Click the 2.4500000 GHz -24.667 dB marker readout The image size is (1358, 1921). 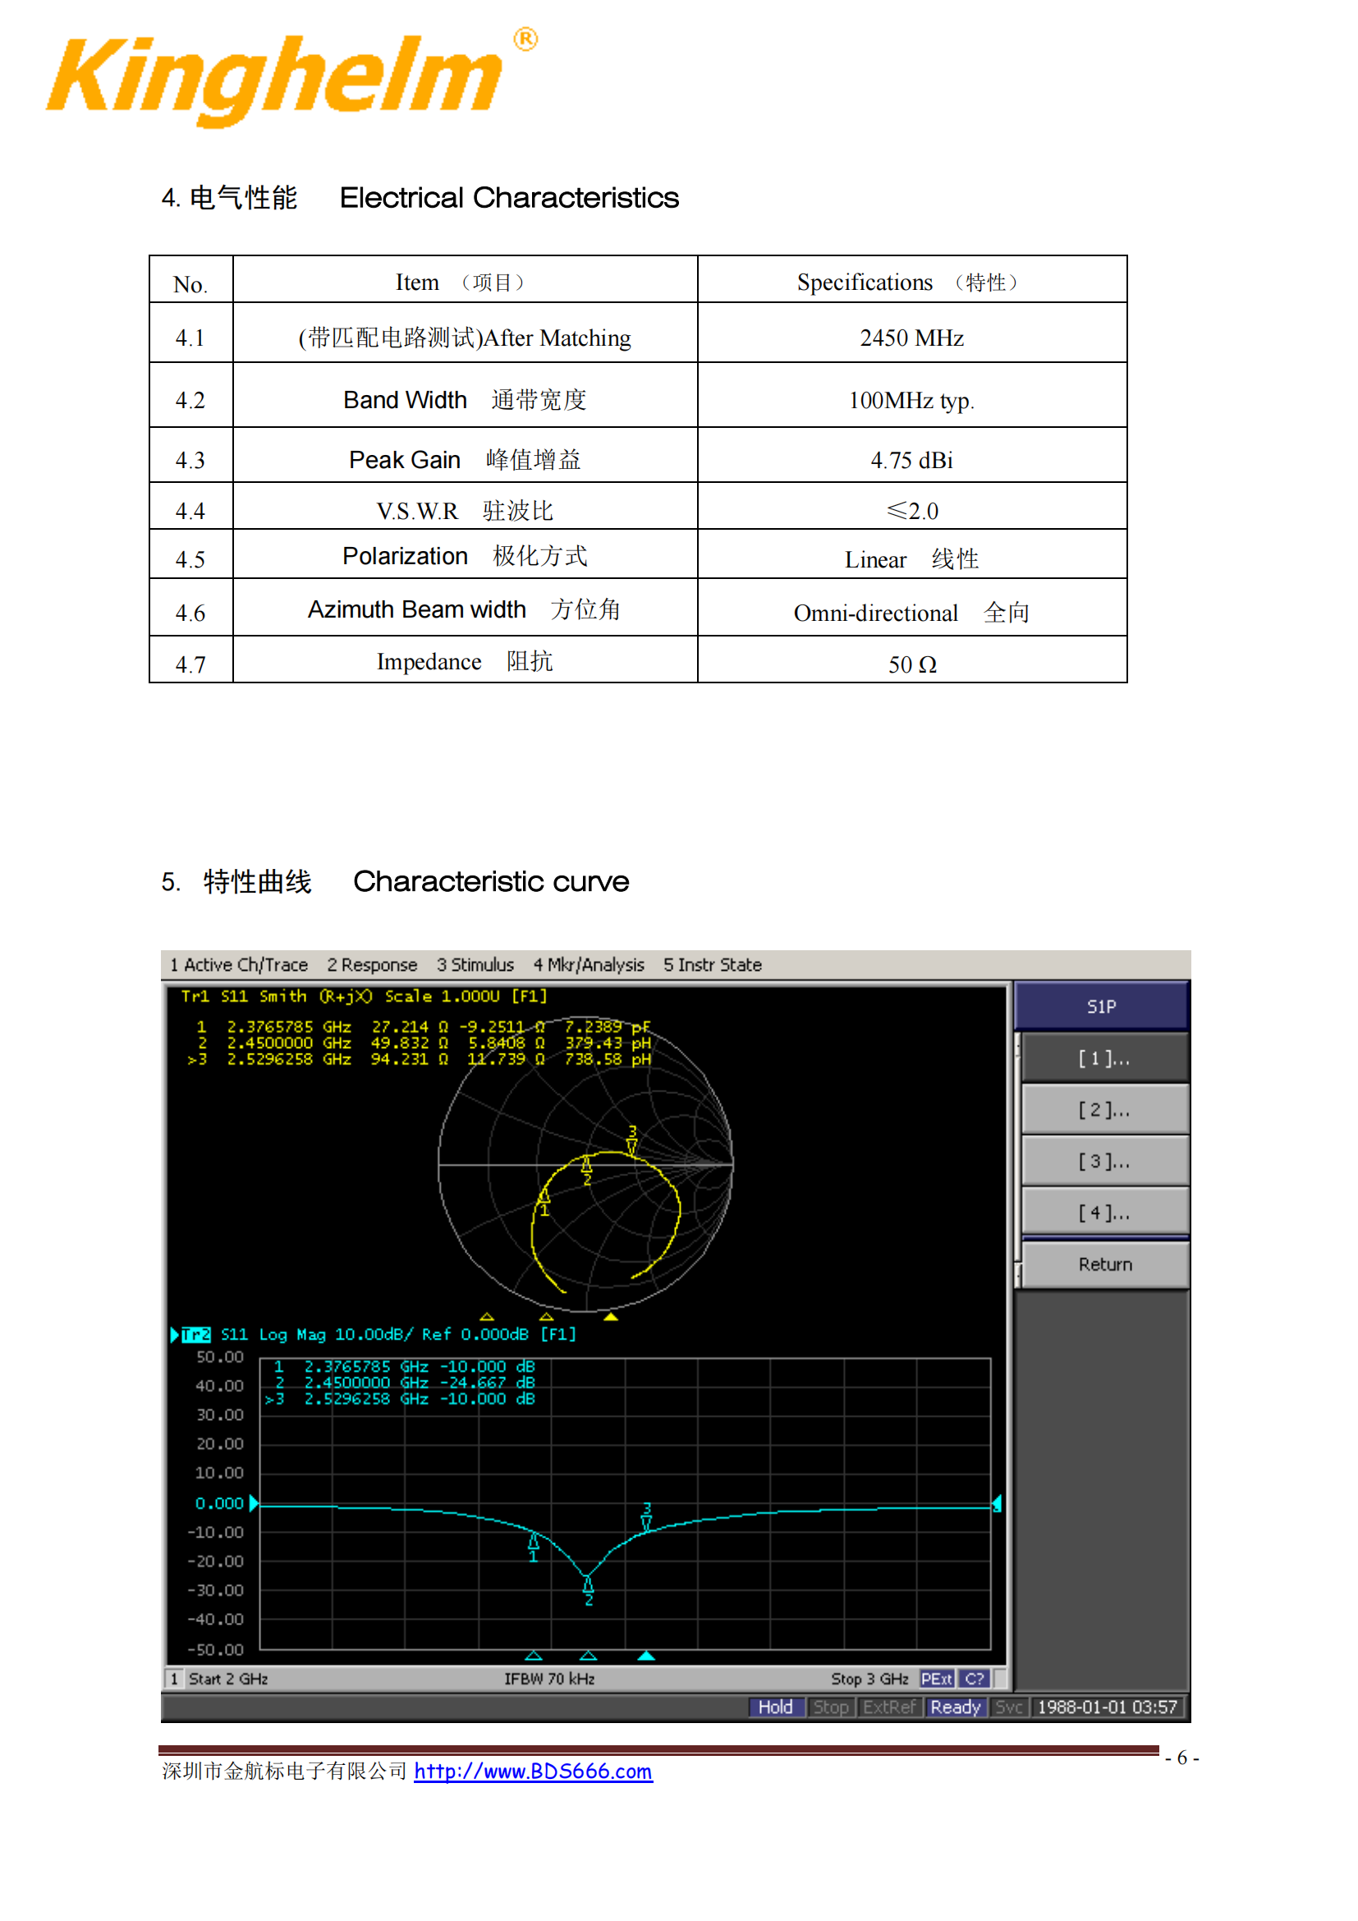[405, 1382]
